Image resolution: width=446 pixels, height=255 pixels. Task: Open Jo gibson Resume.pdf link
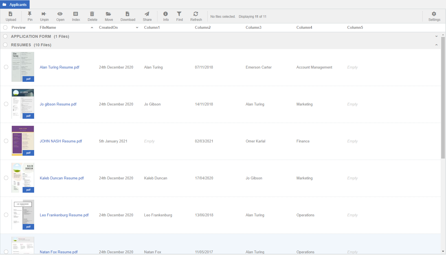point(58,104)
